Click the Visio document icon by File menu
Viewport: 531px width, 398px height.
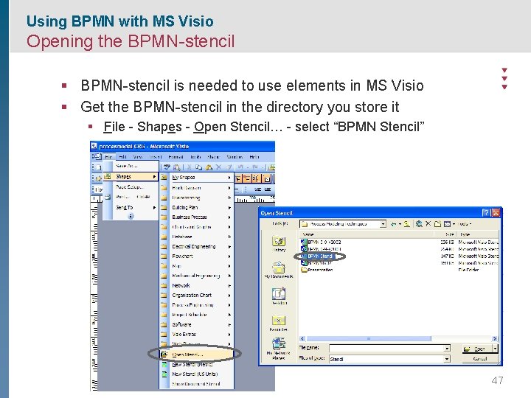97,157
